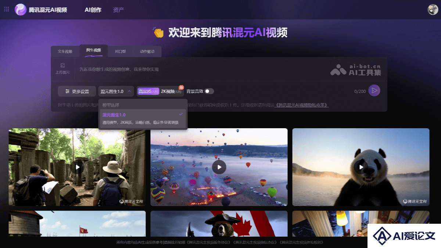Click the 模型选择 dropdown header text

111,105
